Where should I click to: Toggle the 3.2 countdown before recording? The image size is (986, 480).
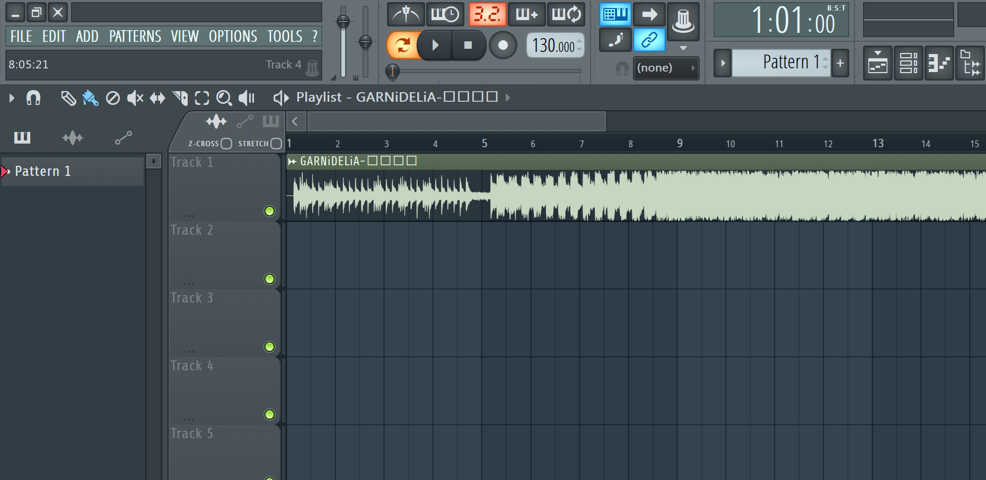click(487, 14)
